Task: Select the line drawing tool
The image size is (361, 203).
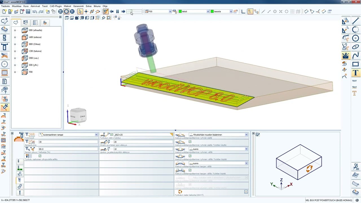Action: [x=355, y=21]
